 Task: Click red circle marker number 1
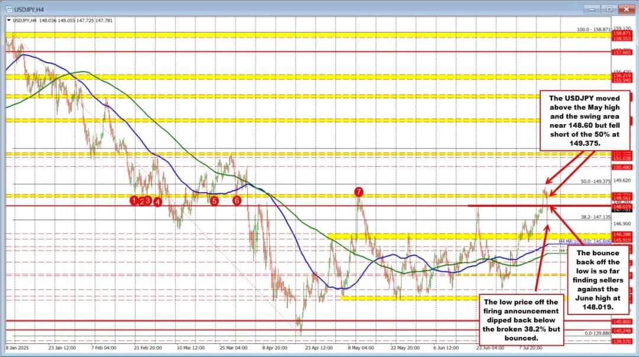pos(134,200)
